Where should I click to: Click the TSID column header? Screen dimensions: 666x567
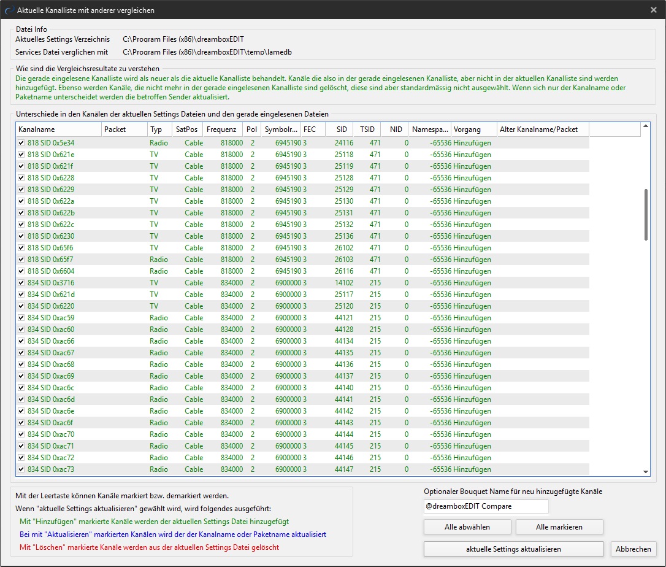[367, 129]
